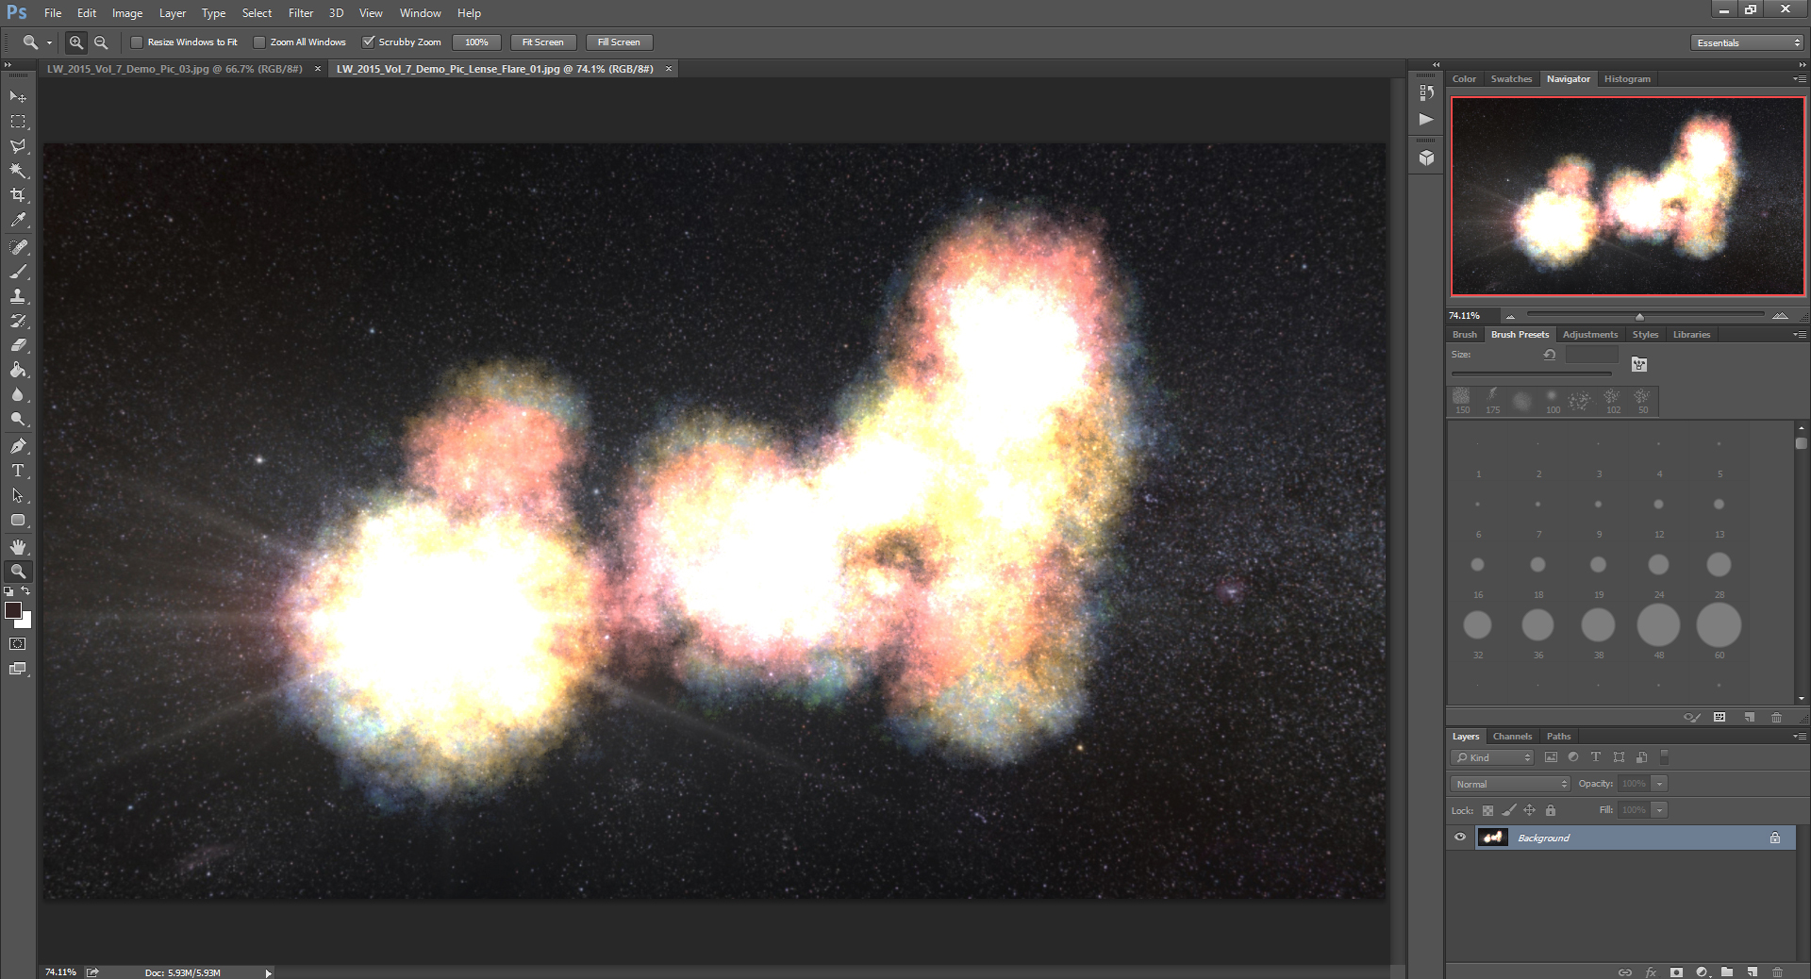Open the Normal blend mode dropdown
Image resolution: width=1811 pixels, height=979 pixels.
click(x=1510, y=784)
